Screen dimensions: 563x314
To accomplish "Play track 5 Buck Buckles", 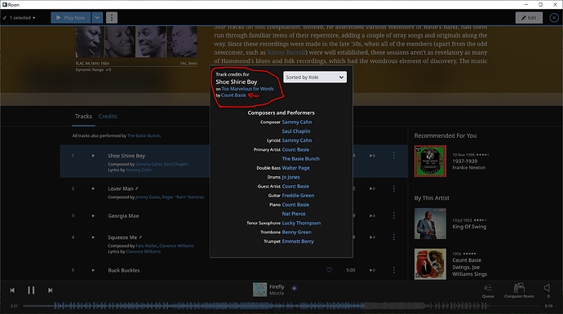I will point(93,270).
